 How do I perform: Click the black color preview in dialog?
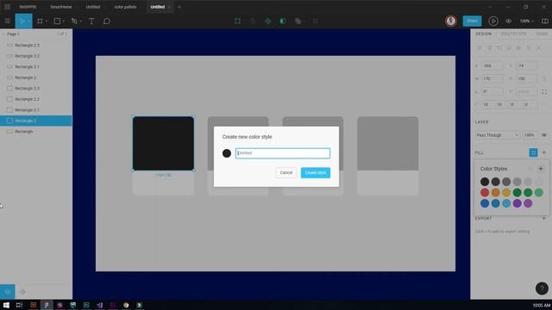point(227,153)
